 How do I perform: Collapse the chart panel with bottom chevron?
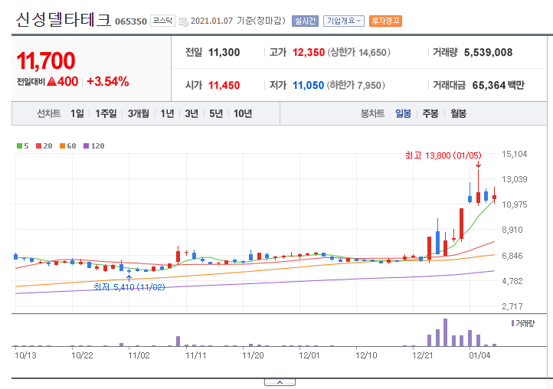pyautogui.click(x=280, y=382)
